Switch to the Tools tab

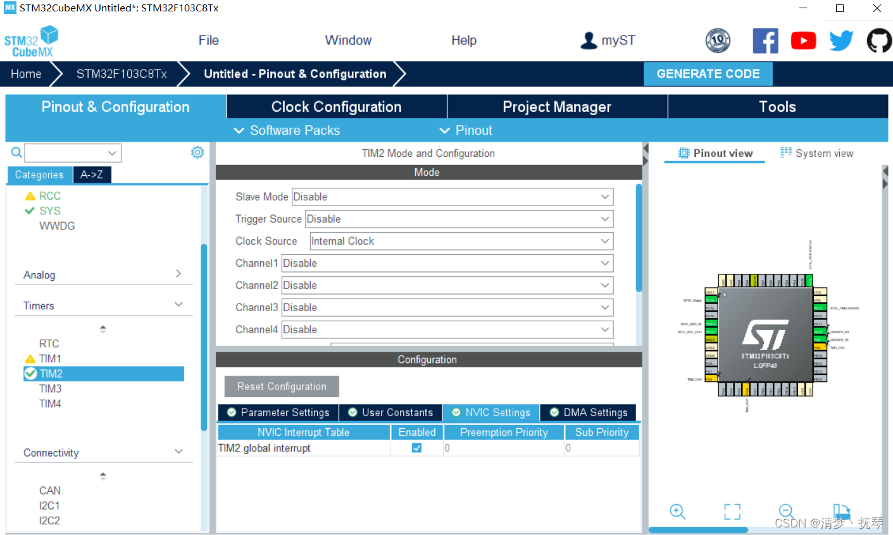[x=778, y=107]
